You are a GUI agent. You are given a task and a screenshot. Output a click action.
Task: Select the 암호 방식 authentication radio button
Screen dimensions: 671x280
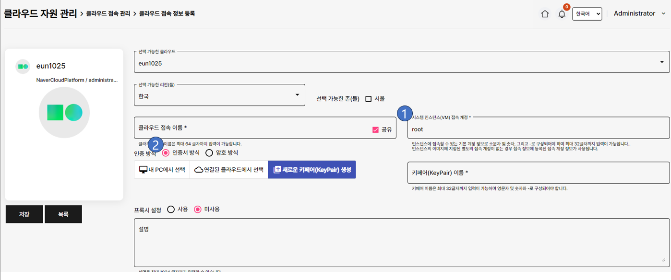(x=209, y=153)
